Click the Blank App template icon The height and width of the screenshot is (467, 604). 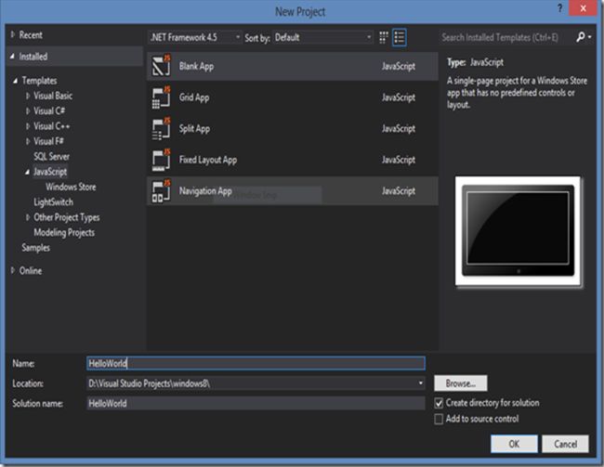161,66
